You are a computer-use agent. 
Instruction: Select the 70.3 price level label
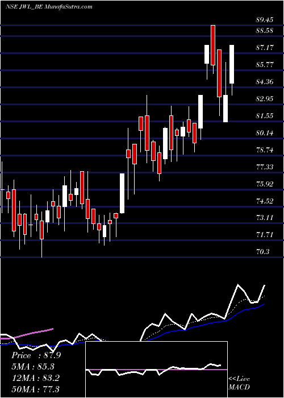coord(262,251)
